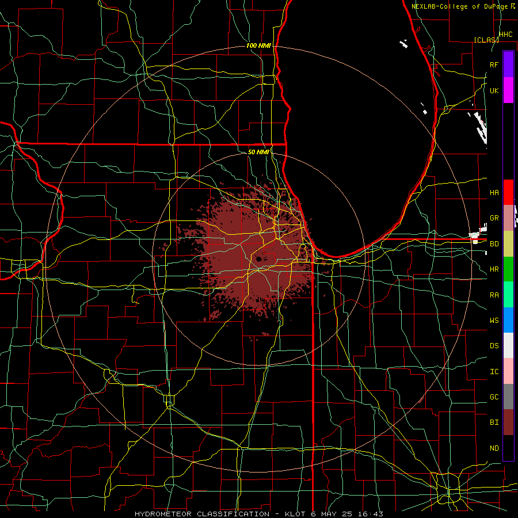The width and height of the screenshot is (518, 518).
Task: Click the "HR" legend label
Action: pos(494,269)
